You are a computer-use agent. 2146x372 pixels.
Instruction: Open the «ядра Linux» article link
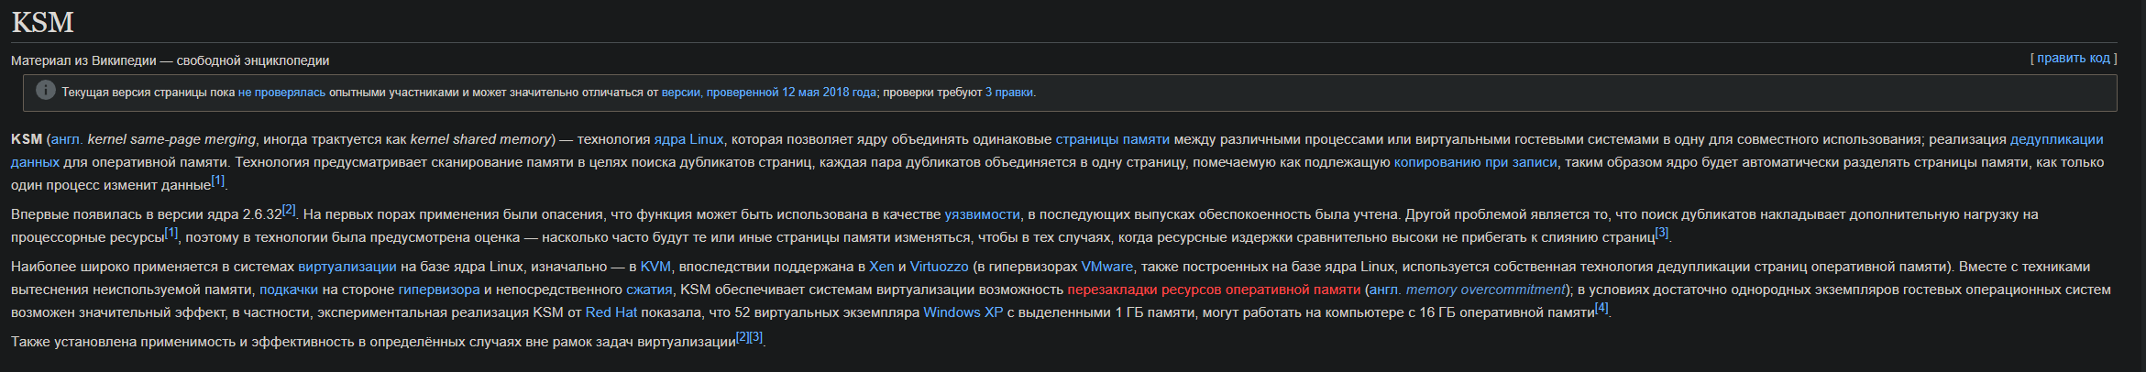pyautogui.click(x=688, y=139)
